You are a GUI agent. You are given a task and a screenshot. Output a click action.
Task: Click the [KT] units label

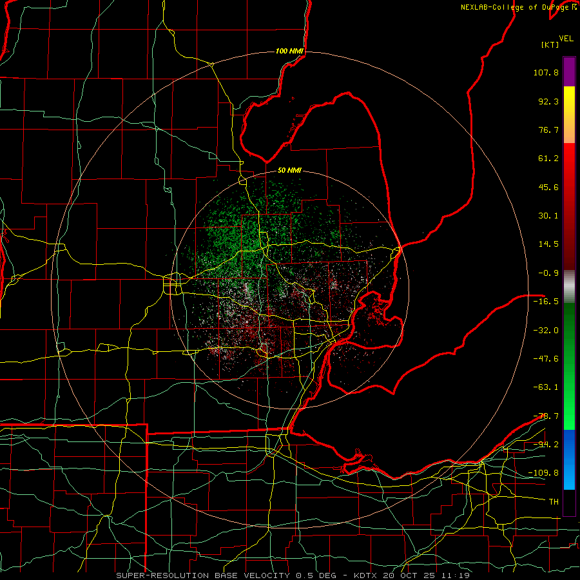pyautogui.click(x=550, y=44)
